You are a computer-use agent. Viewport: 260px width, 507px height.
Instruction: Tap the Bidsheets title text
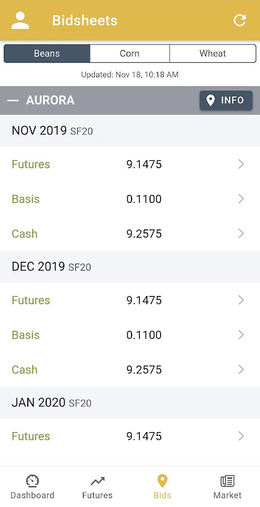click(x=85, y=20)
